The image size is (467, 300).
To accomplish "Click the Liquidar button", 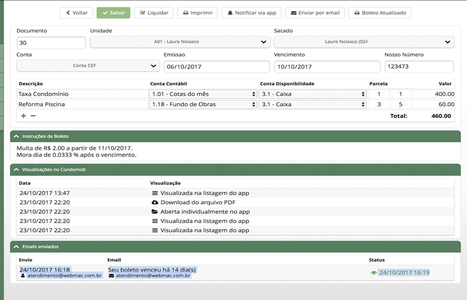I will click(x=154, y=13).
